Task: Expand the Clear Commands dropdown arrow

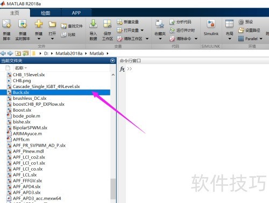Action: point(196,39)
